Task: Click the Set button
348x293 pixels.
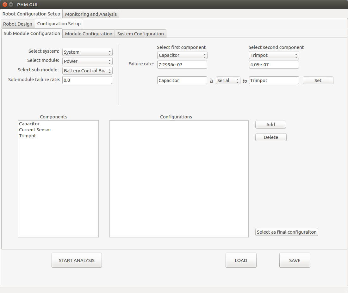Action: tap(318, 81)
